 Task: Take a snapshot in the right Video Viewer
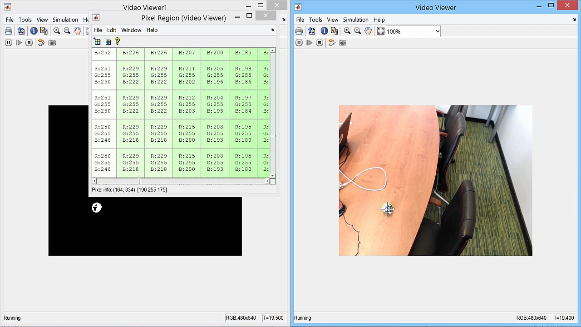point(343,43)
